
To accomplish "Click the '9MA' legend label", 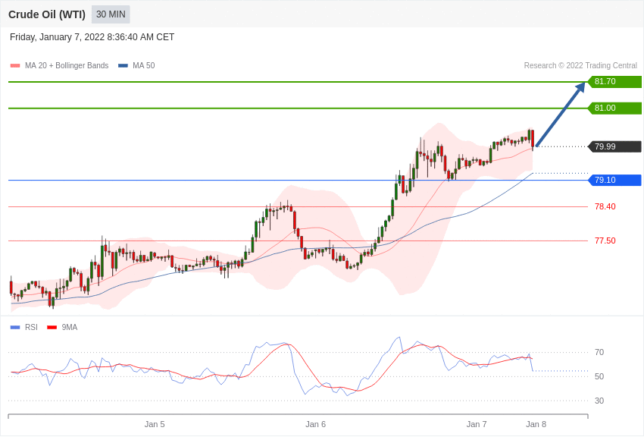I will click(x=70, y=327).
